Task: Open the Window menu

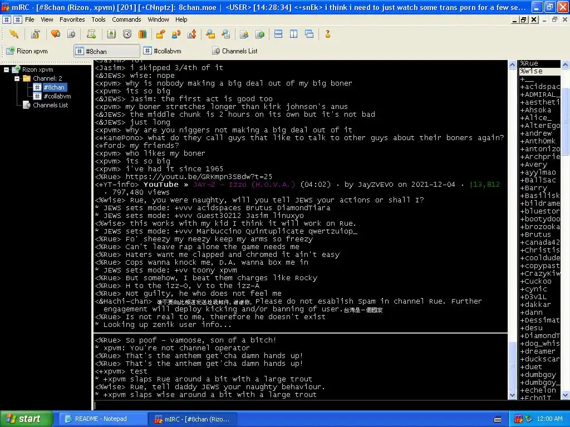Action: click(x=158, y=19)
